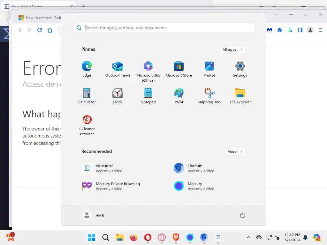Switch to Firefox on the taskbar
Screen dimensions: 327x245
pyautogui.click(x=134, y=237)
